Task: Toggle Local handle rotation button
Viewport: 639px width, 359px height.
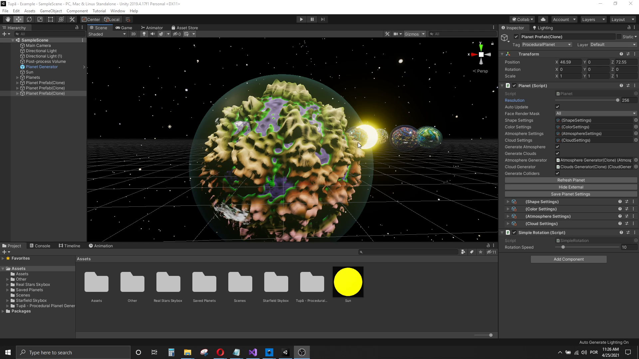Action: point(112,19)
